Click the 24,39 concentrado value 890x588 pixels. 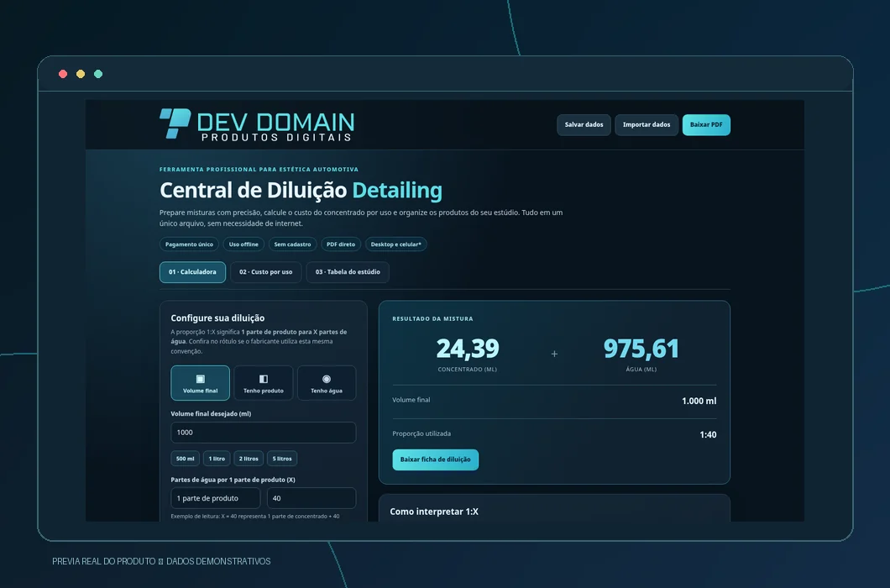point(468,349)
